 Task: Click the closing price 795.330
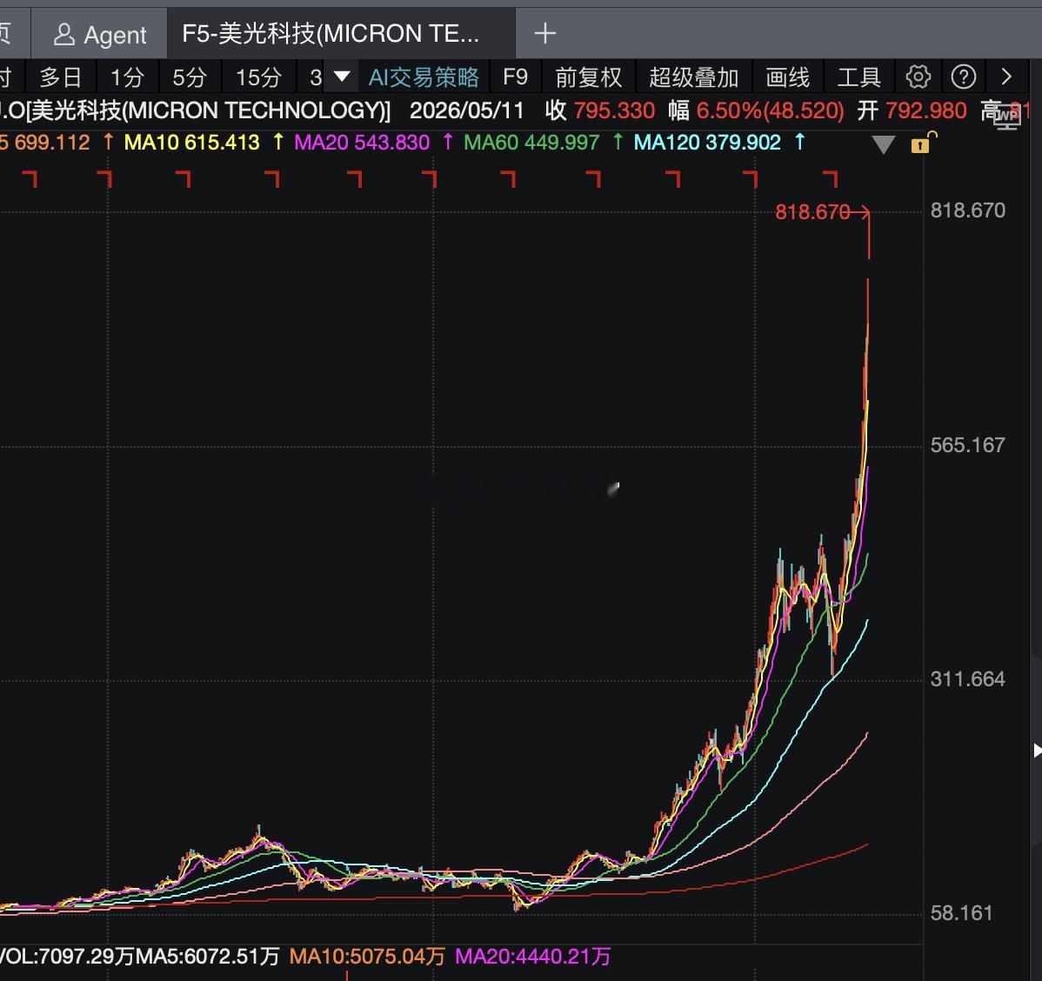pos(614,110)
